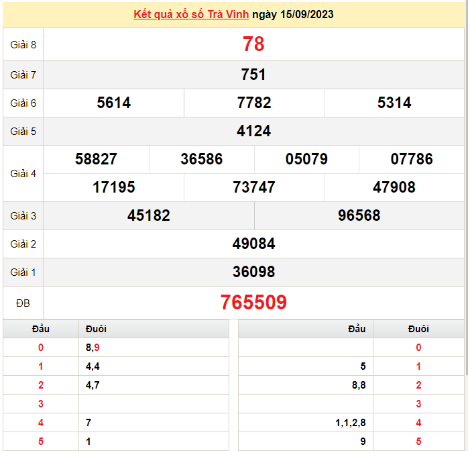The width and height of the screenshot is (468, 453).
Task: Click the 8,9 tail values cell
Action: coord(93,348)
